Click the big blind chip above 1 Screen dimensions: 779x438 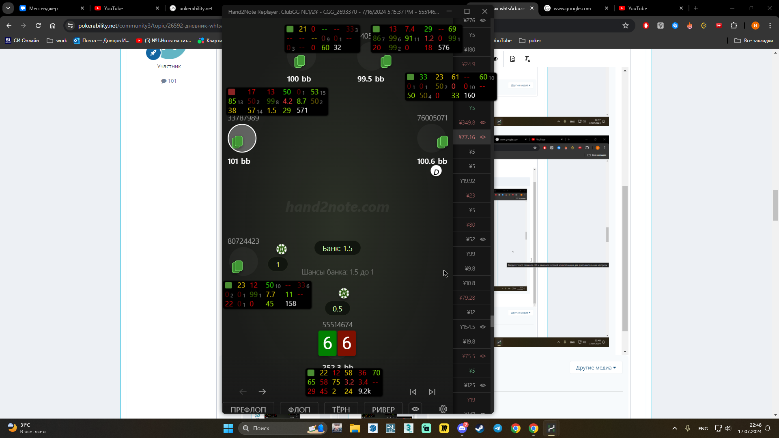[x=282, y=249]
